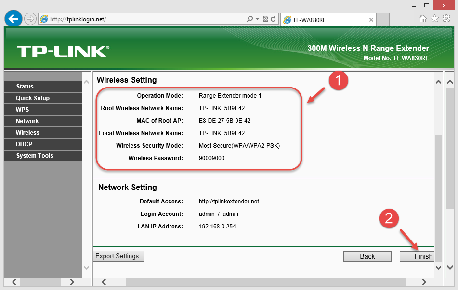Click the sidebar scroll up arrow
The width and height of the screenshot is (458, 290).
pos(87,82)
